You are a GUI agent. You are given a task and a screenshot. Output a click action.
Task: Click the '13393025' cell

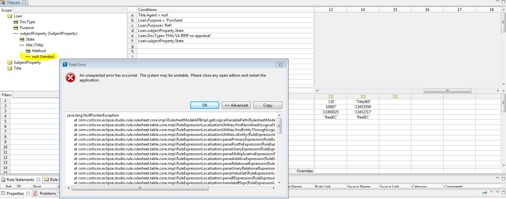[331, 112]
